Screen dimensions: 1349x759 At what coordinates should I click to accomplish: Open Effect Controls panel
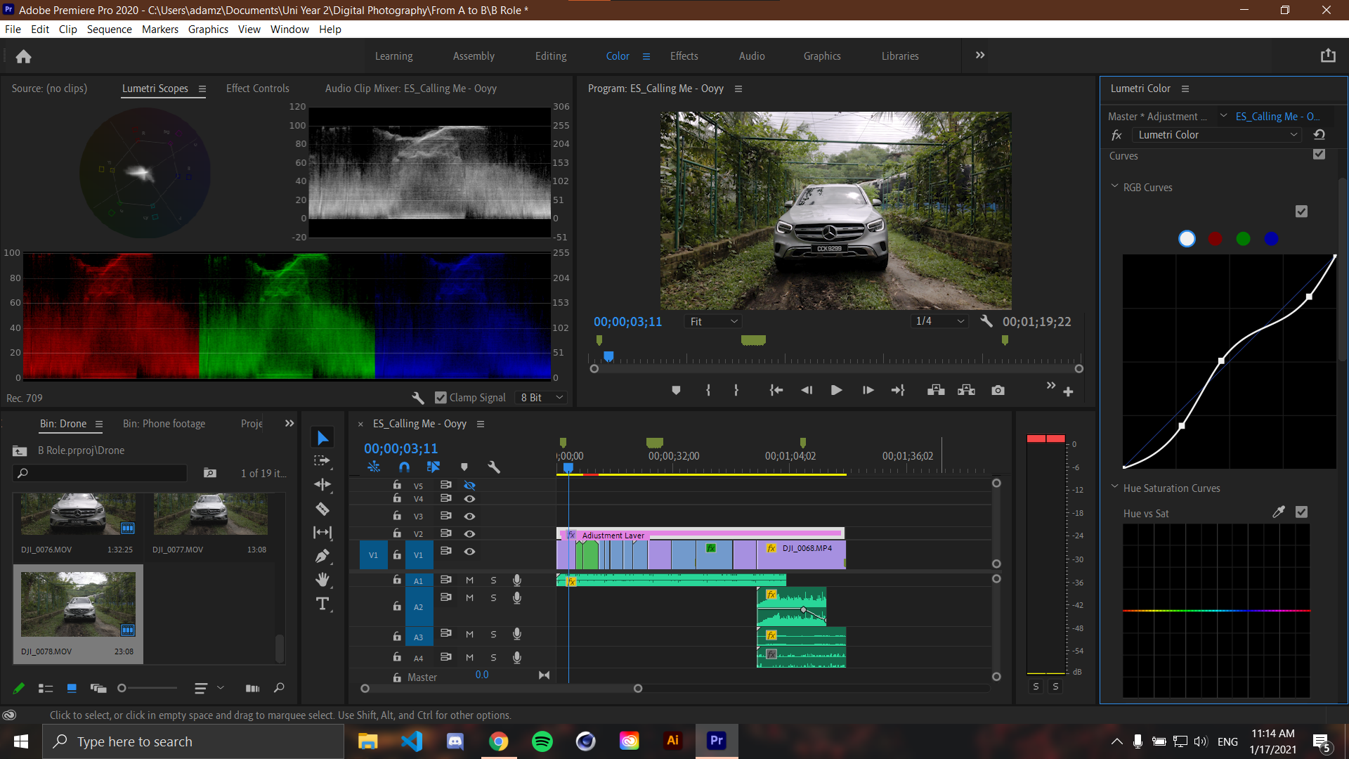(x=257, y=89)
